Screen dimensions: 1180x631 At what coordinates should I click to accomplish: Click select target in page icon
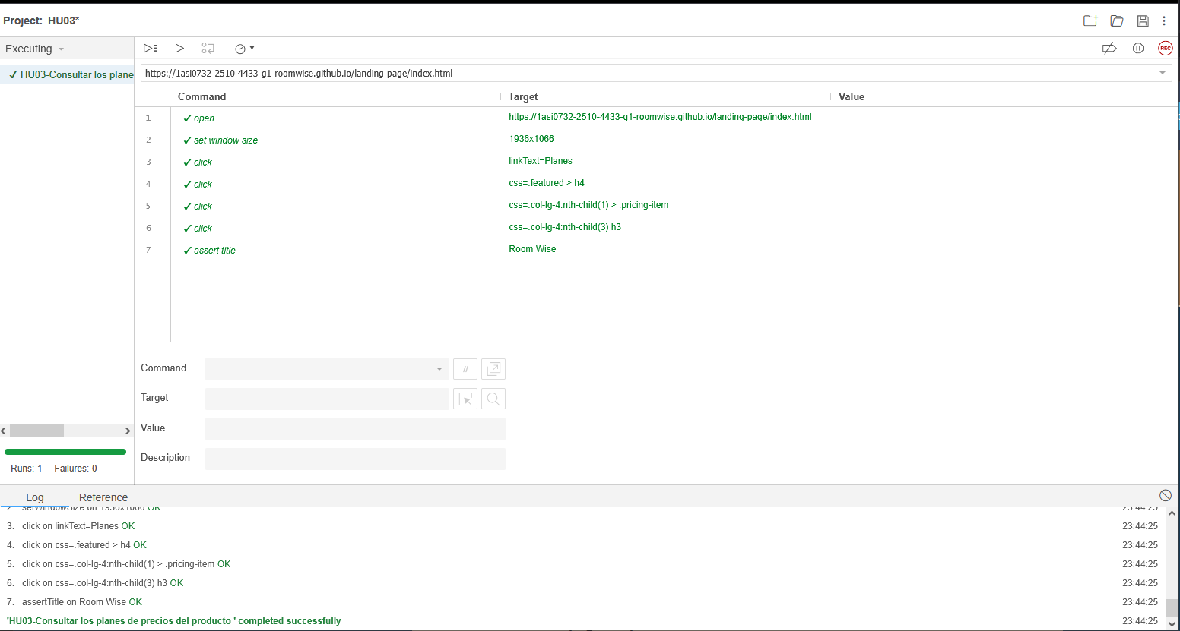point(465,399)
